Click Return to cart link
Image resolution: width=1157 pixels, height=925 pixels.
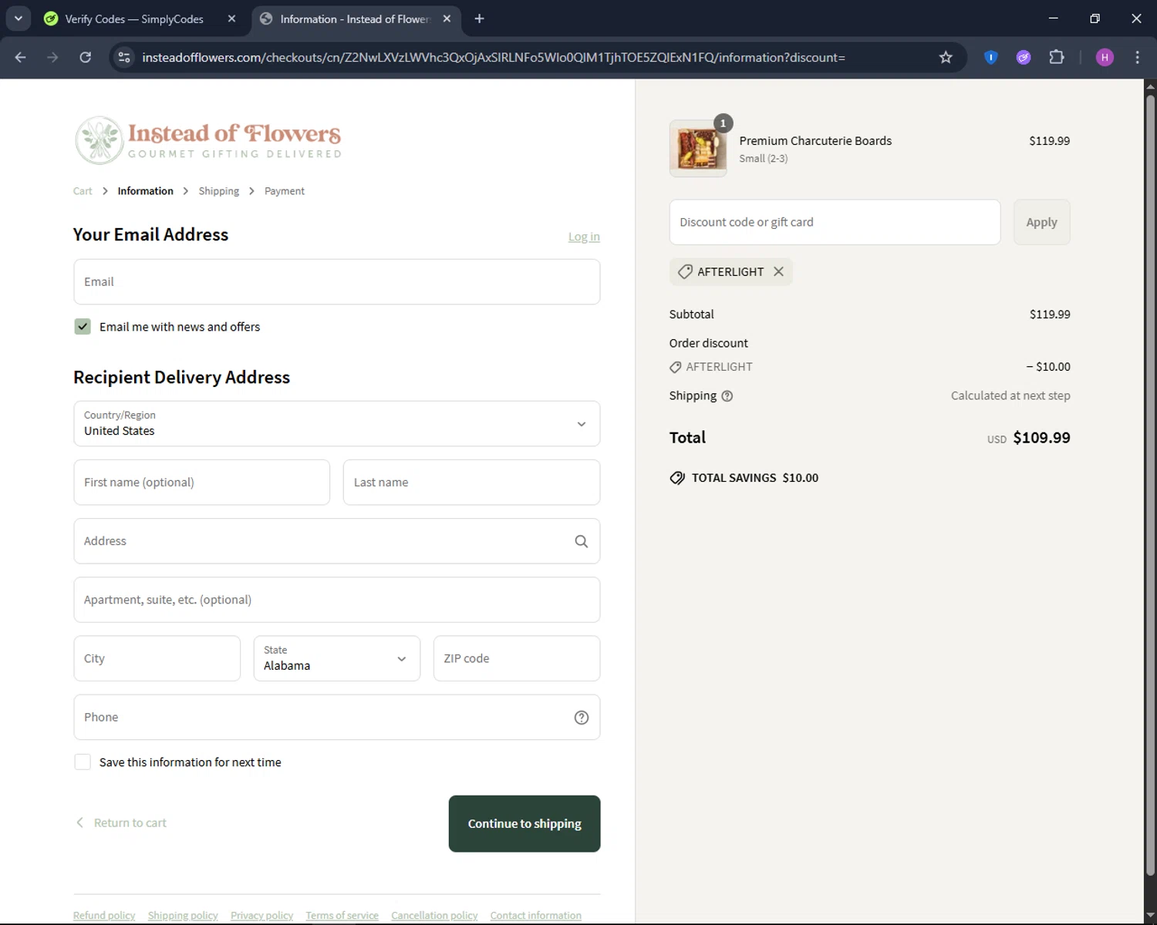click(x=121, y=822)
